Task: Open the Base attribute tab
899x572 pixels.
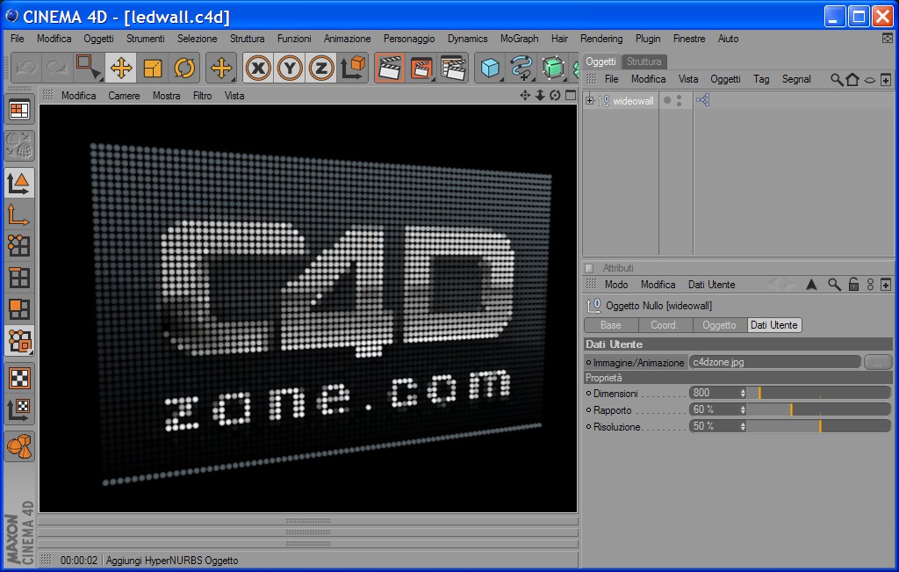Action: [x=611, y=325]
